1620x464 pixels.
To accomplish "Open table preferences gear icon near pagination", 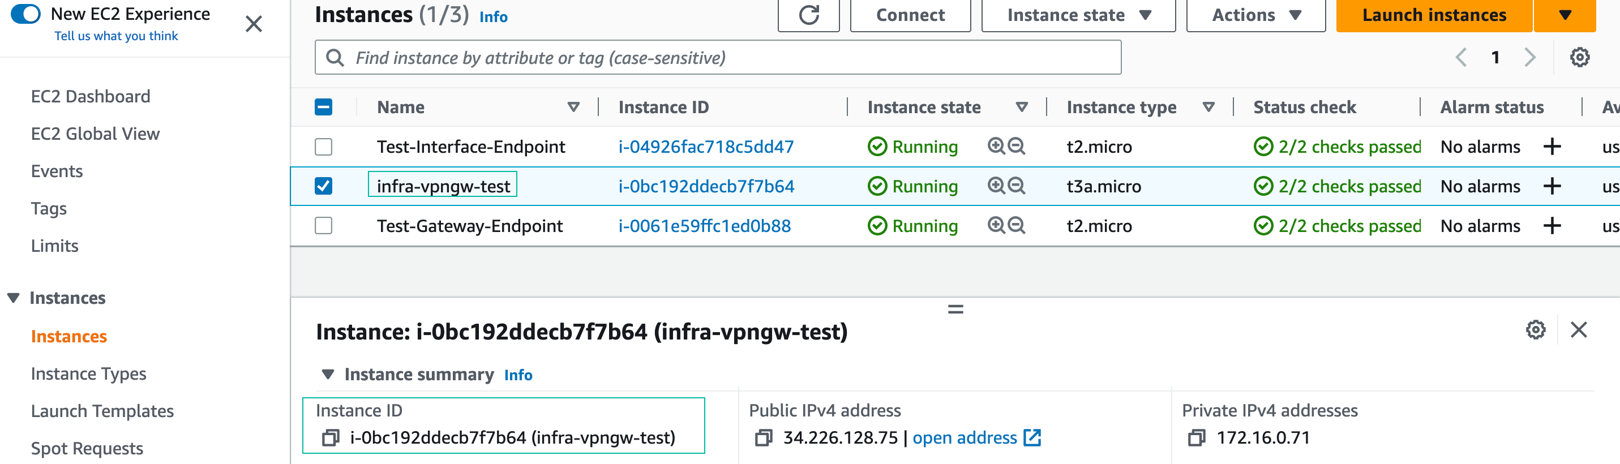I will point(1579,58).
